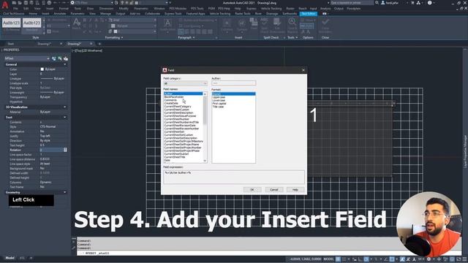This screenshot has width=468, height=263.
Task: Select CurrentSheetNumber field name
Action: pos(177,119)
